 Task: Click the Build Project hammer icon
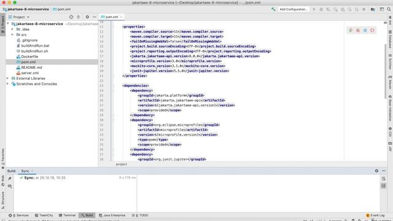click(273, 9)
